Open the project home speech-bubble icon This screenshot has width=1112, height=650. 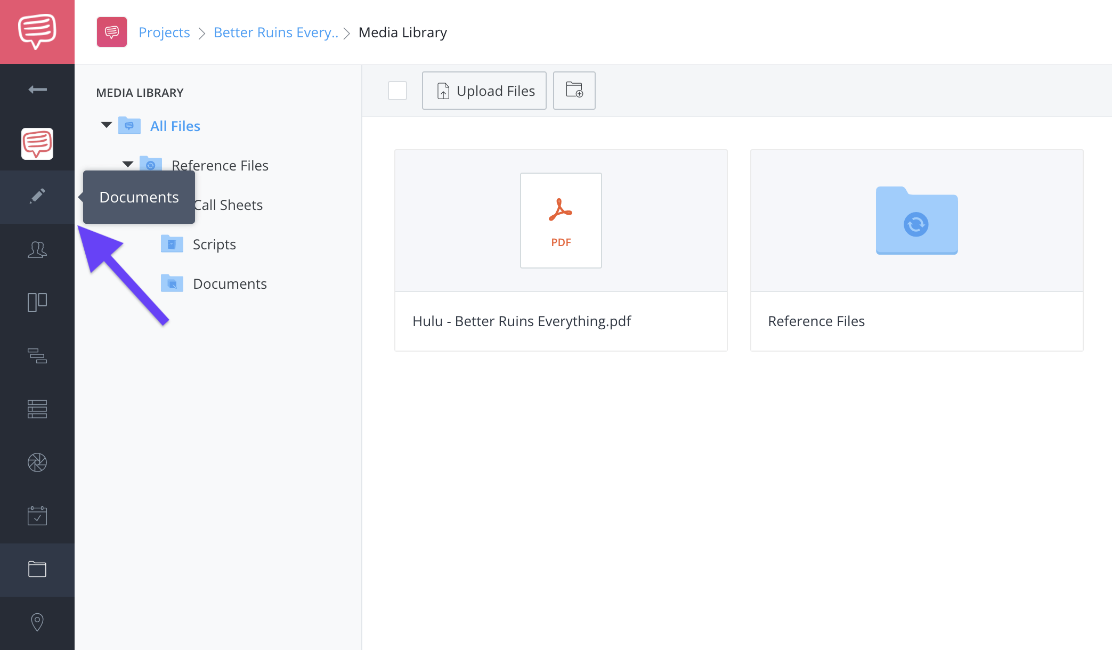[37, 144]
